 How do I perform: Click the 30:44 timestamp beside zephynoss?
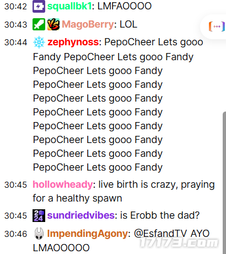(x=15, y=43)
